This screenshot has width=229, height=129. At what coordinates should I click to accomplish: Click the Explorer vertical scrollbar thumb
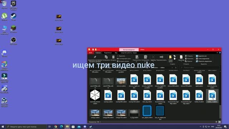[x=220, y=112]
